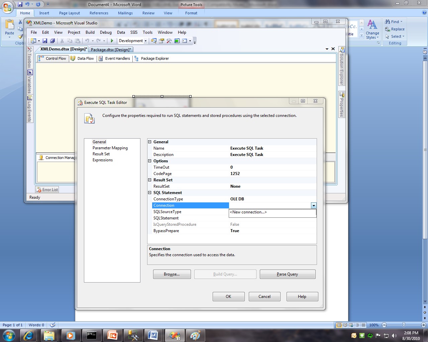The image size is (428, 342).
Task: Open the active files dropdown arrow in Visual Studio
Action: pos(327,49)
